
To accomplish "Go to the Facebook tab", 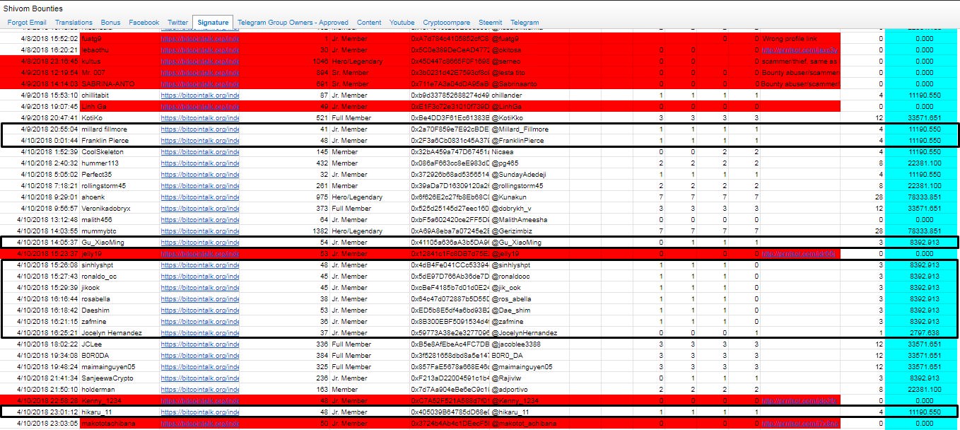I will coord(144,23).
